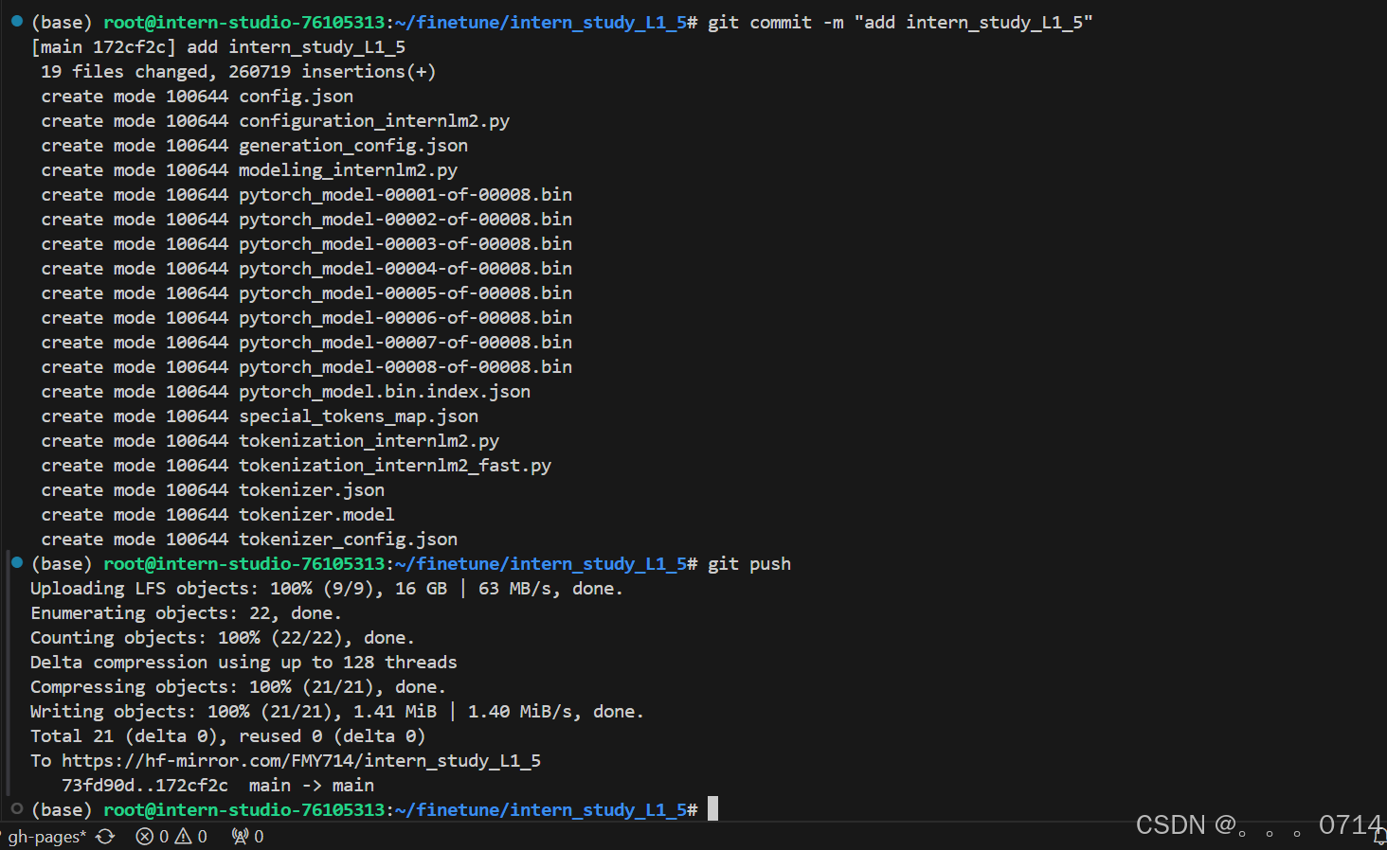The image size is (1387, 850).
Task: Click the "Counting objects: 100% (22/22)" line
Action: tap(223, 637)
